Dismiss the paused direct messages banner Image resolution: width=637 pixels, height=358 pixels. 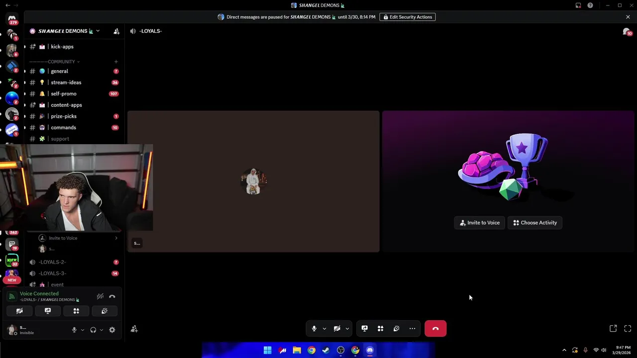[628, 17]
